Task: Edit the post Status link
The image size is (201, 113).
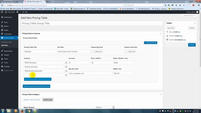Action: tap(179, 32)
